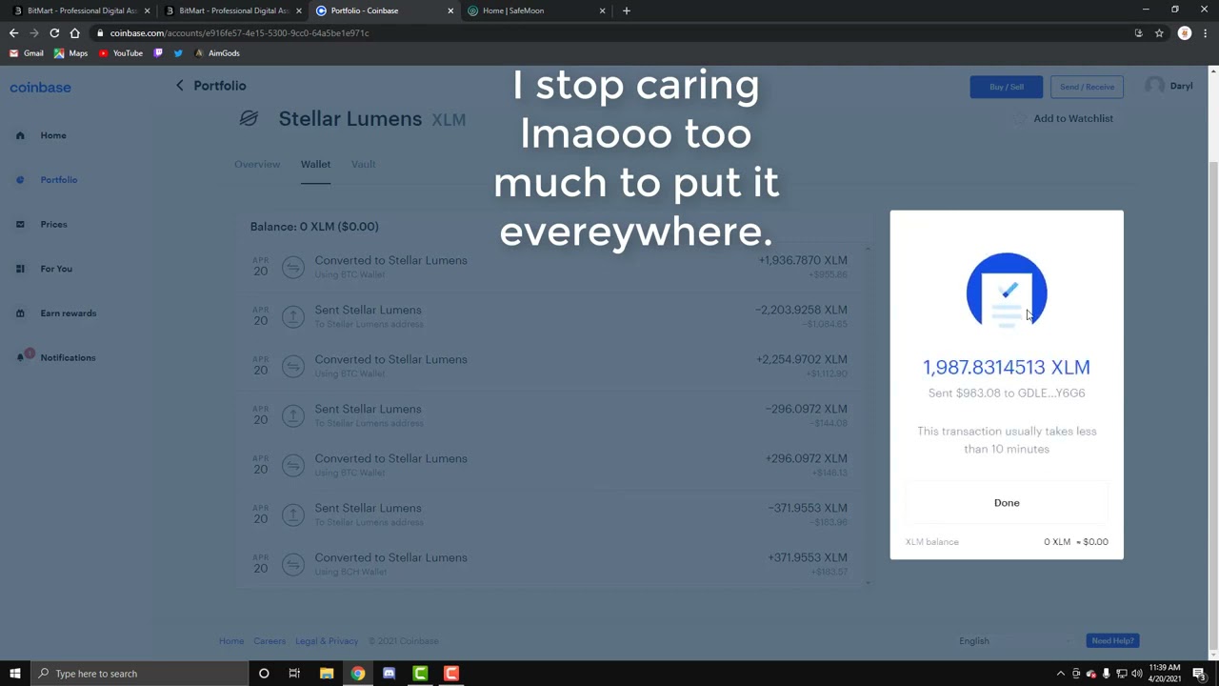Switch to the Overview tab
The width and height of the screenshot is (1219, 686).
(257, 164)
